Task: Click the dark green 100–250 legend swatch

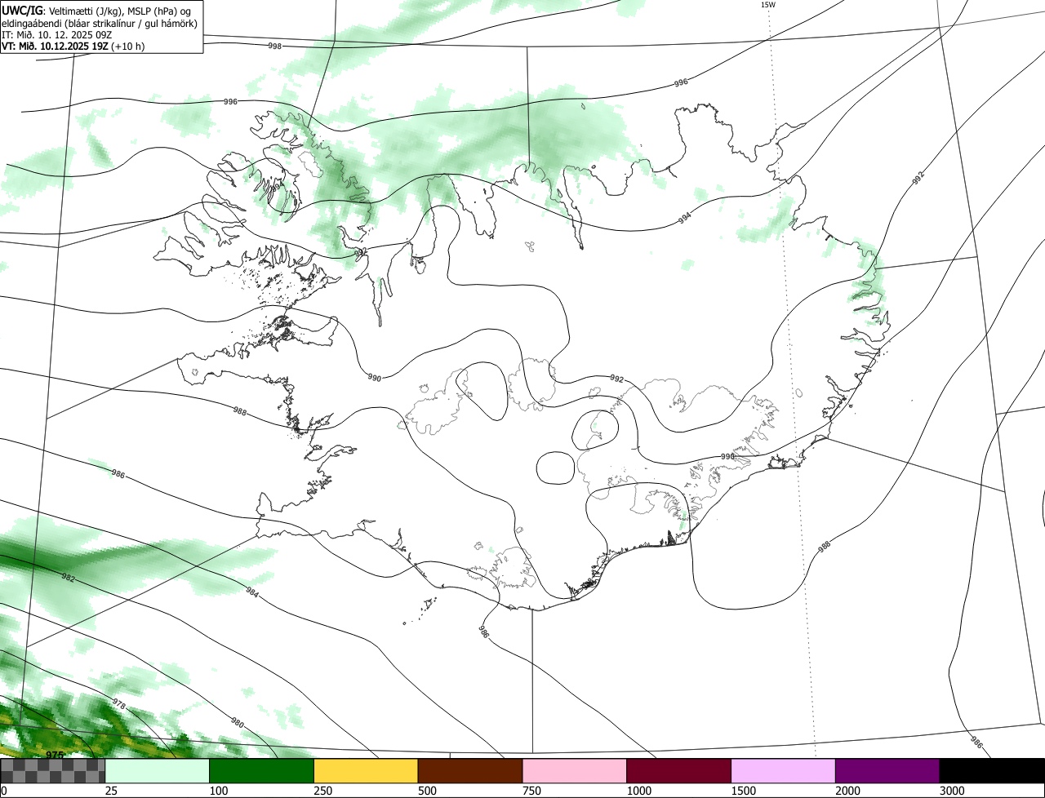Action: click(262, 771)
